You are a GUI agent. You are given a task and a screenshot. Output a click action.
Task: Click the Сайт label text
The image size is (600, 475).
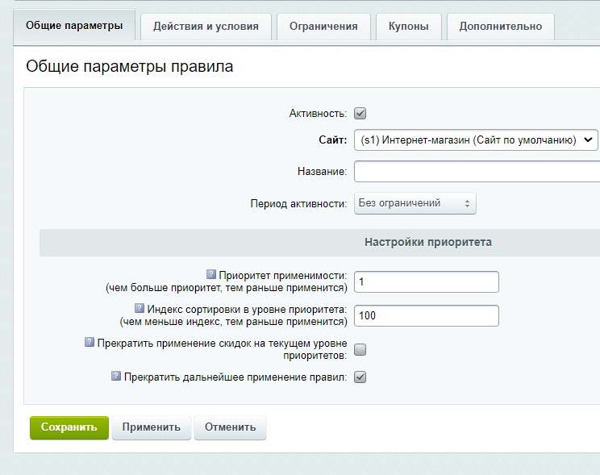tap(332, 140)
